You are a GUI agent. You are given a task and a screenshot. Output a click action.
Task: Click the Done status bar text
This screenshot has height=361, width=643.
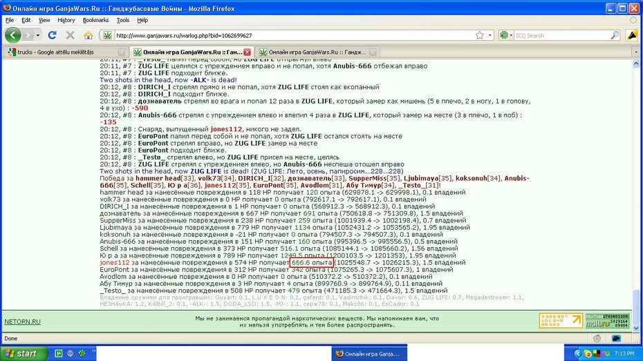(x=10, y=338)
